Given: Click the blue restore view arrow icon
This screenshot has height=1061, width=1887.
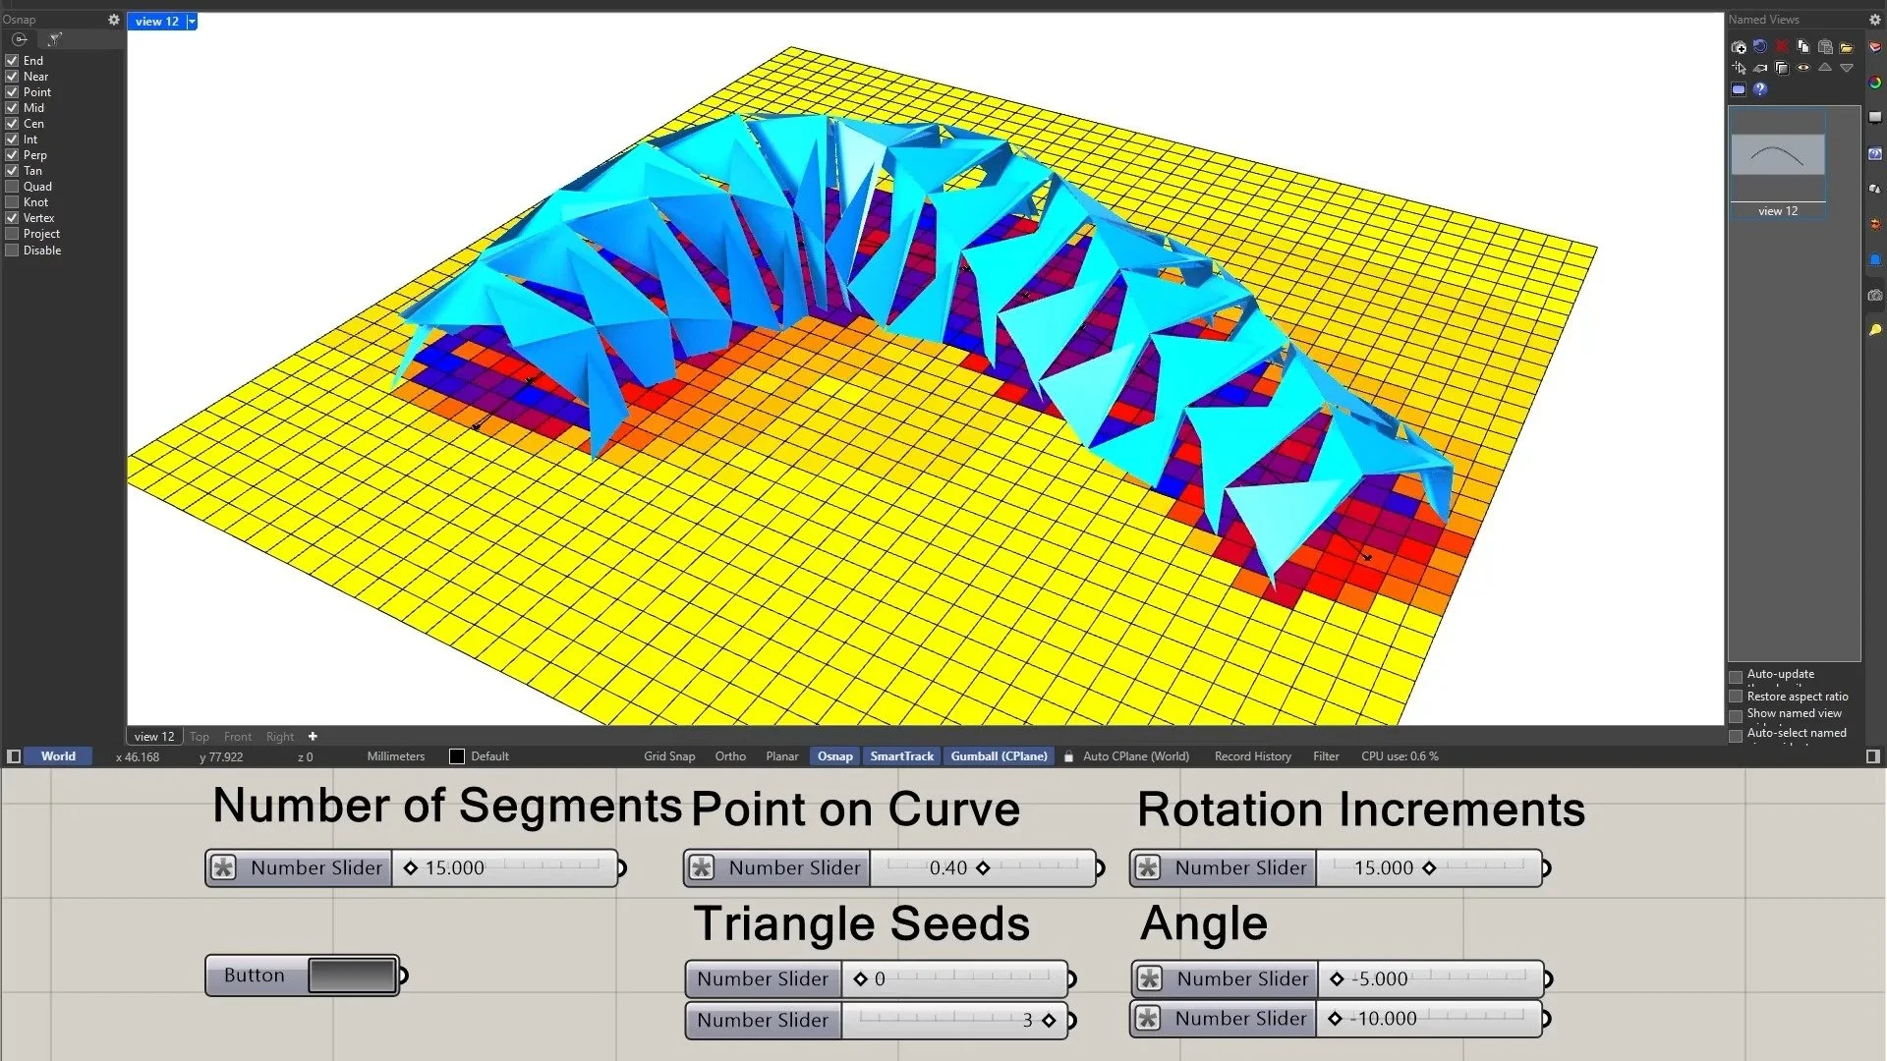Looking at the screenshot, I should tap(1759, 46).
